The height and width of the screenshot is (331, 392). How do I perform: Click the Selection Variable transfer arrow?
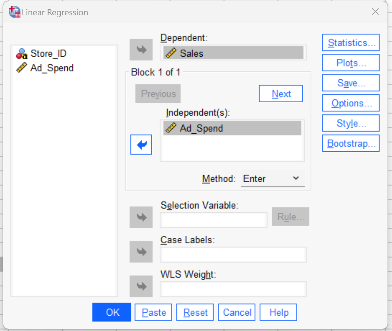pos(141,217)
